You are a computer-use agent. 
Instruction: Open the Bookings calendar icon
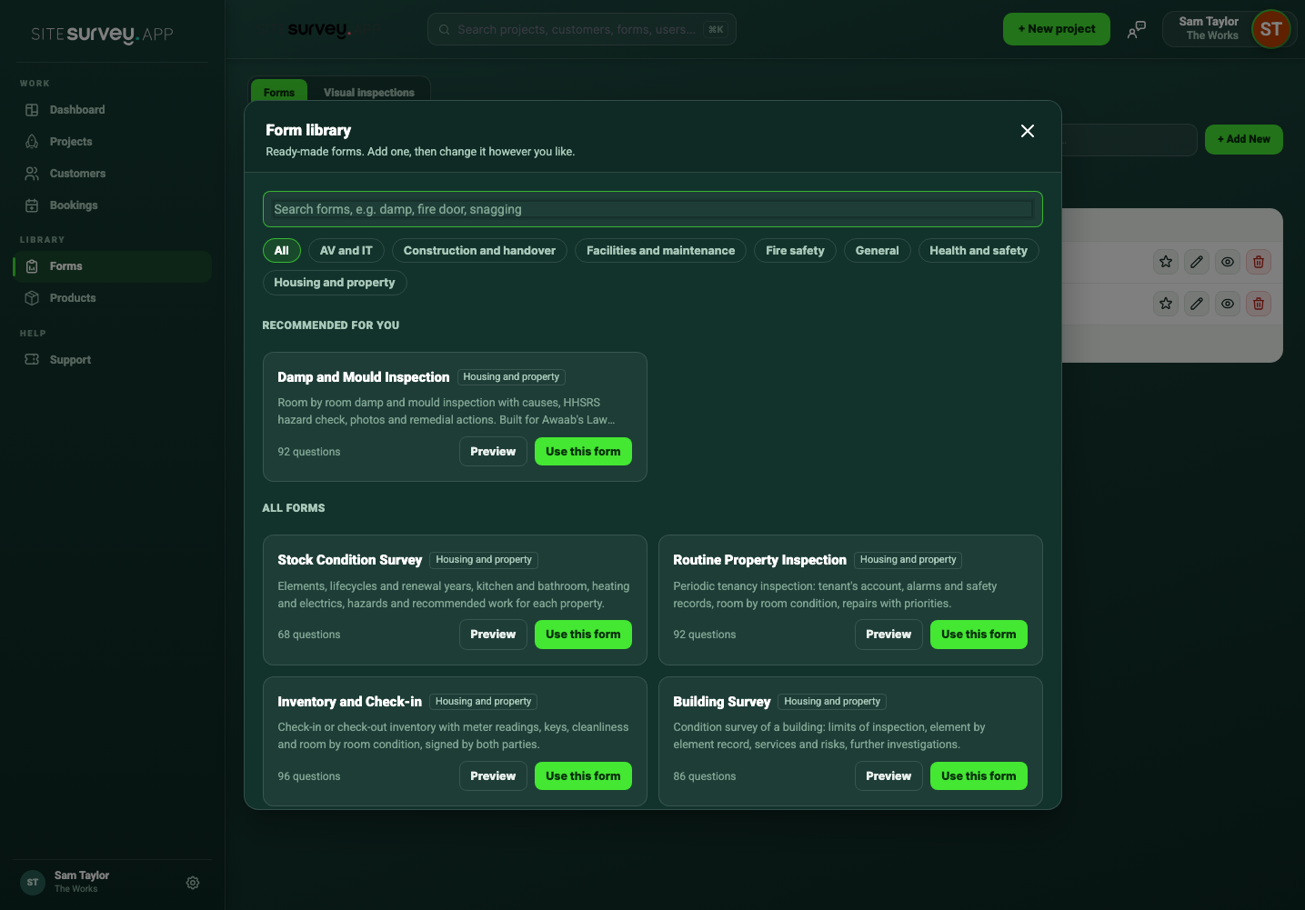pos(32,205)
